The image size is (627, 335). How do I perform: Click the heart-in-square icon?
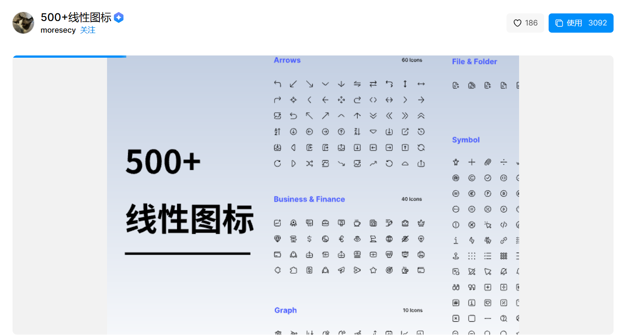[x=488, y=303]
